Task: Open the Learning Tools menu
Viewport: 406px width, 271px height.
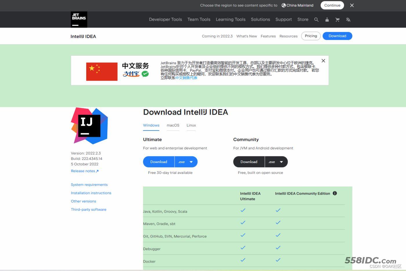Action: 231,19
